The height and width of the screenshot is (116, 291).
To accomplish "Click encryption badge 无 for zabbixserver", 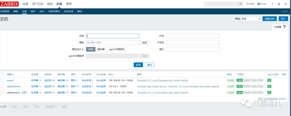I will click(x=269, y=86).
